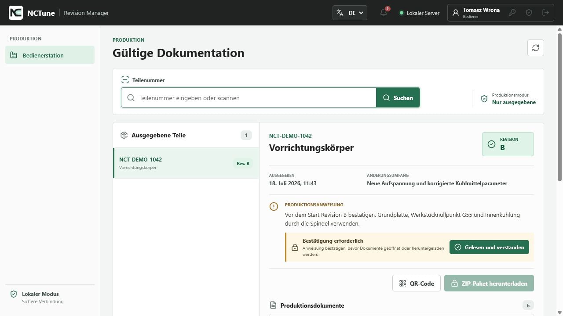
Task: Click the Rev. B badge in list
Action: [243, 163]
